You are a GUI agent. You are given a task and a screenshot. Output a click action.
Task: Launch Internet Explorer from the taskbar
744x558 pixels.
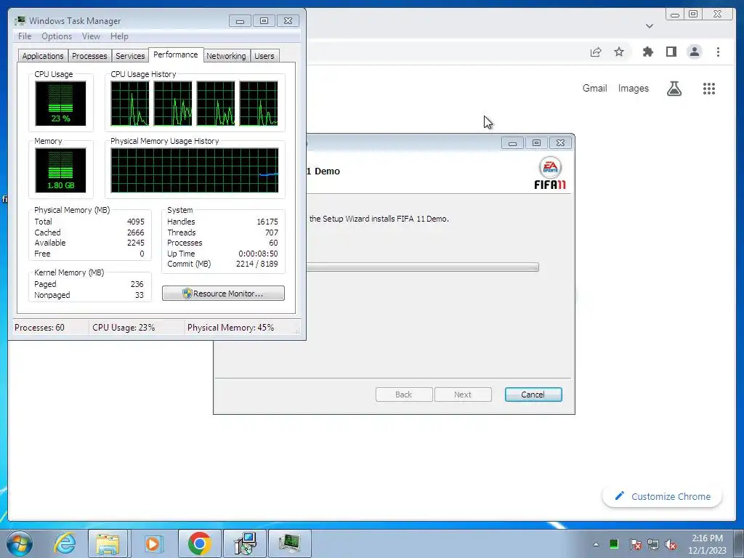64,543
